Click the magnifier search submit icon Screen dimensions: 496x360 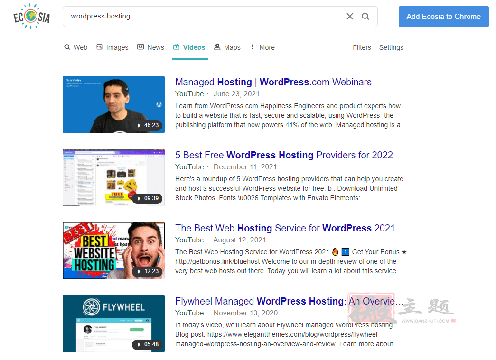tap(365, 17)
